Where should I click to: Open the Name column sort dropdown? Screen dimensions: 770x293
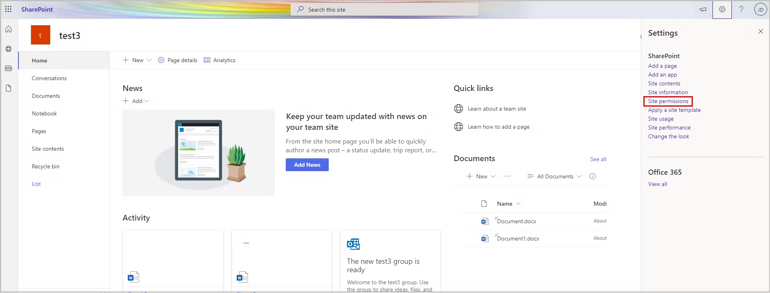point(518,204)
